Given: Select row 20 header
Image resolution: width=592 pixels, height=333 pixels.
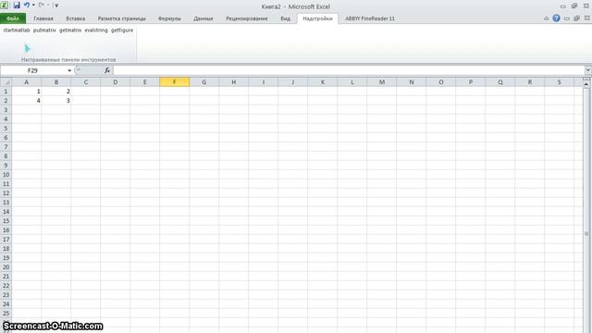Looking at the screenshot, I should pyautogui.click(x=6, y=267).
